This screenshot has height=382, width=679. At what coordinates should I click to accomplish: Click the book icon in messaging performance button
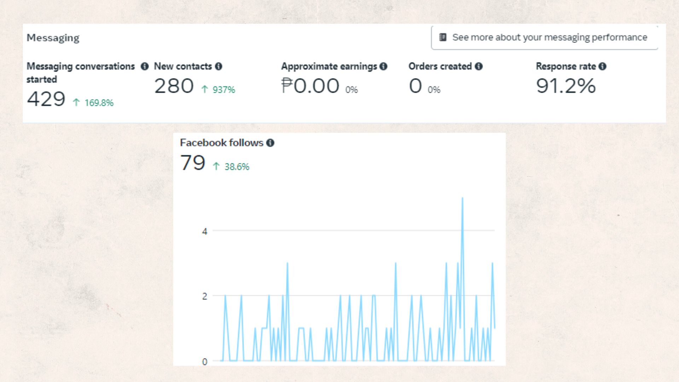[x=443, y=37]
